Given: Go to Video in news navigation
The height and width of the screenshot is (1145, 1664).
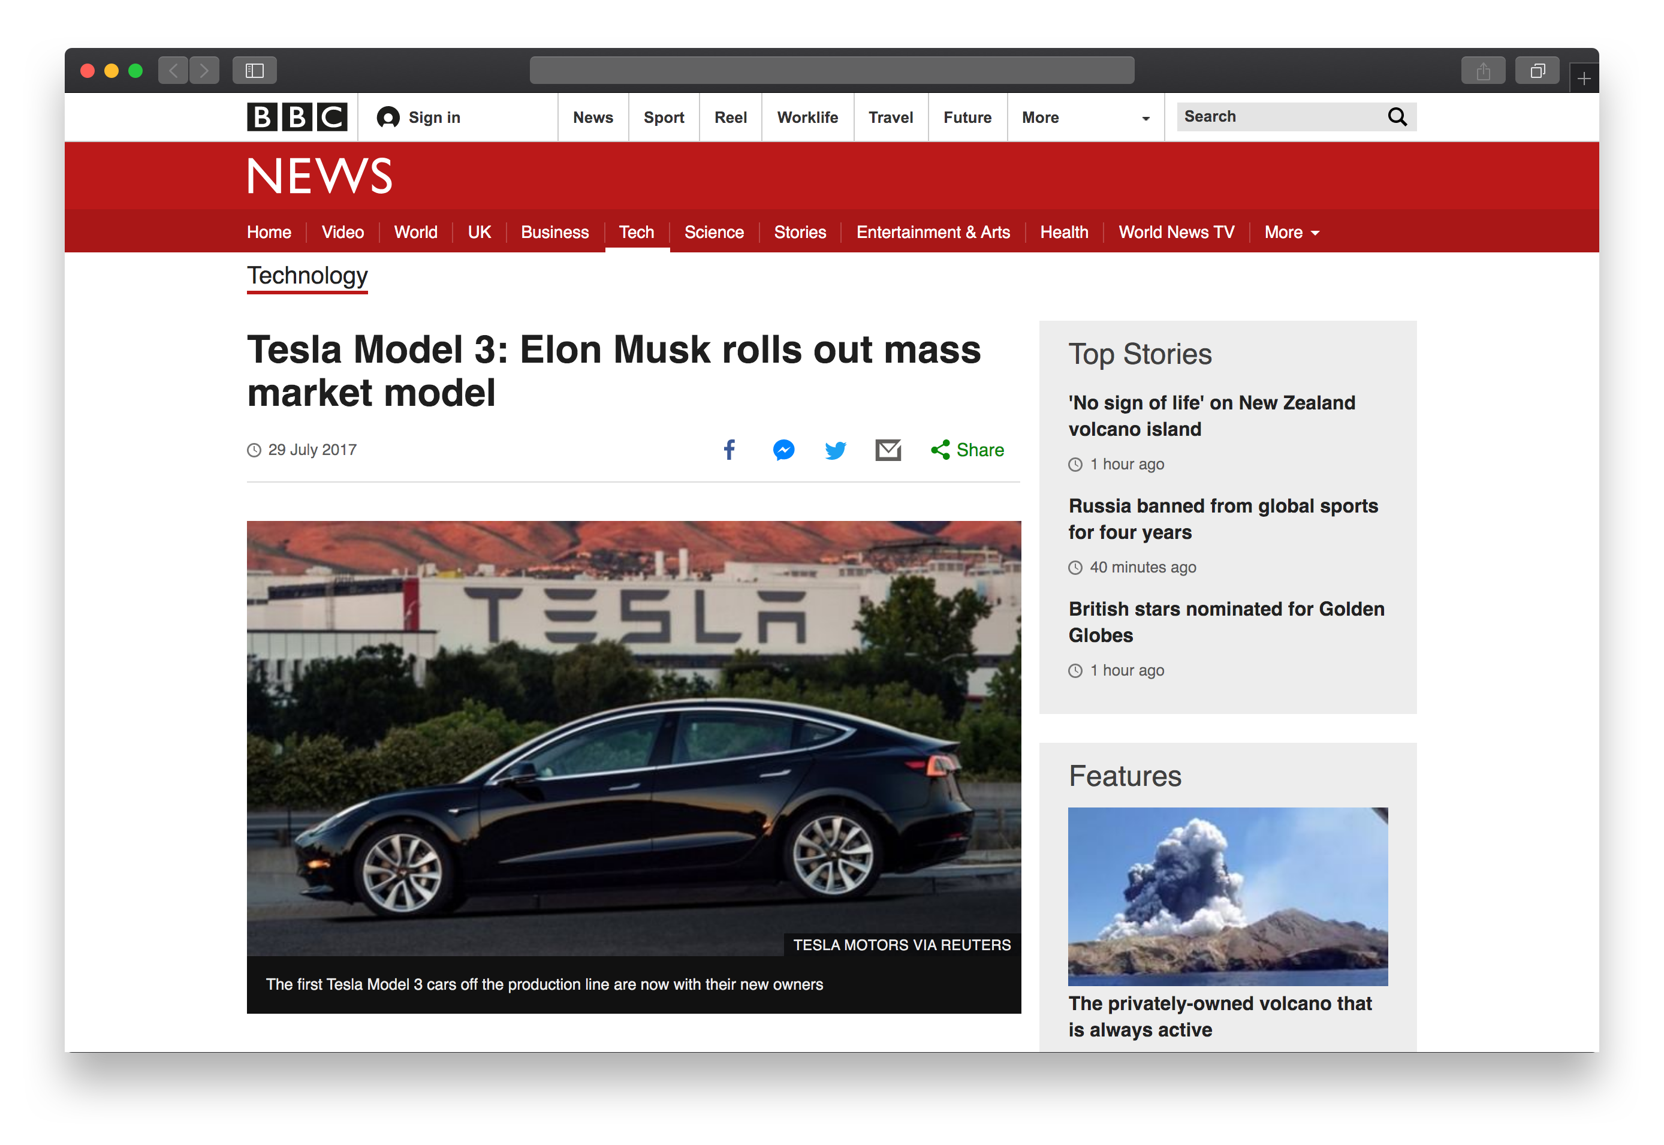Looking at the screenshot, I should [343, 233].
